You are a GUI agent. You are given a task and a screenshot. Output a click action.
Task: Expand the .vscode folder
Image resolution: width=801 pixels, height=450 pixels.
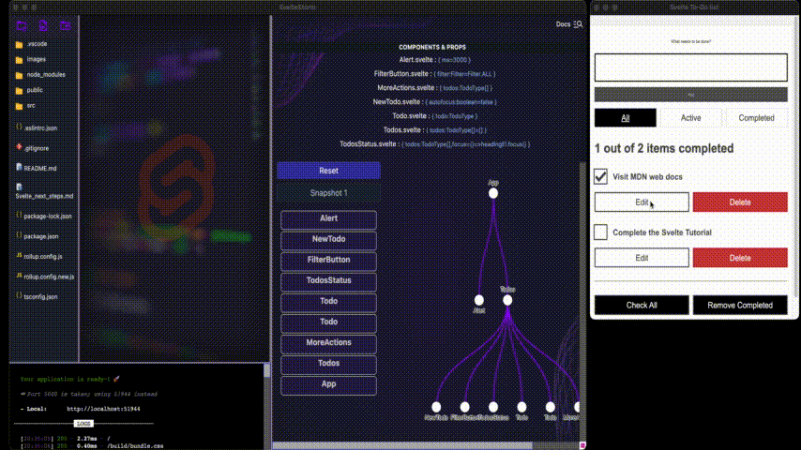pyautogui.click(x=32, y=44)
